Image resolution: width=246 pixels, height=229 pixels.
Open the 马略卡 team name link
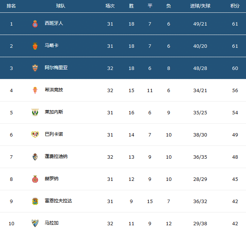[52, 45]
